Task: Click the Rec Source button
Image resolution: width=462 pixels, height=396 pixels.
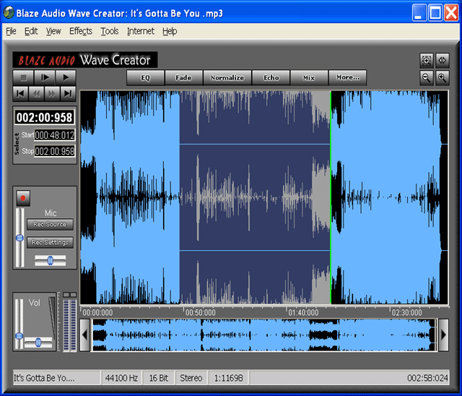Action: (50, 225)
